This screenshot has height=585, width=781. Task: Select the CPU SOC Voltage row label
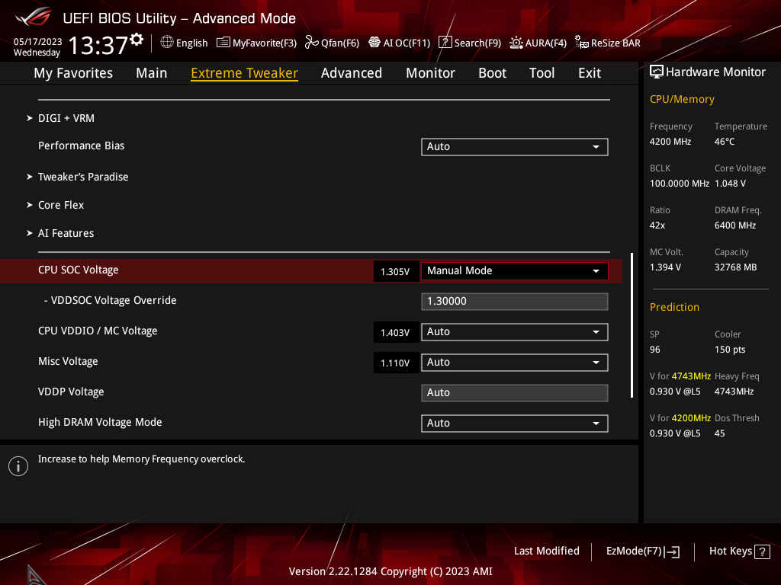pos(79,270)
